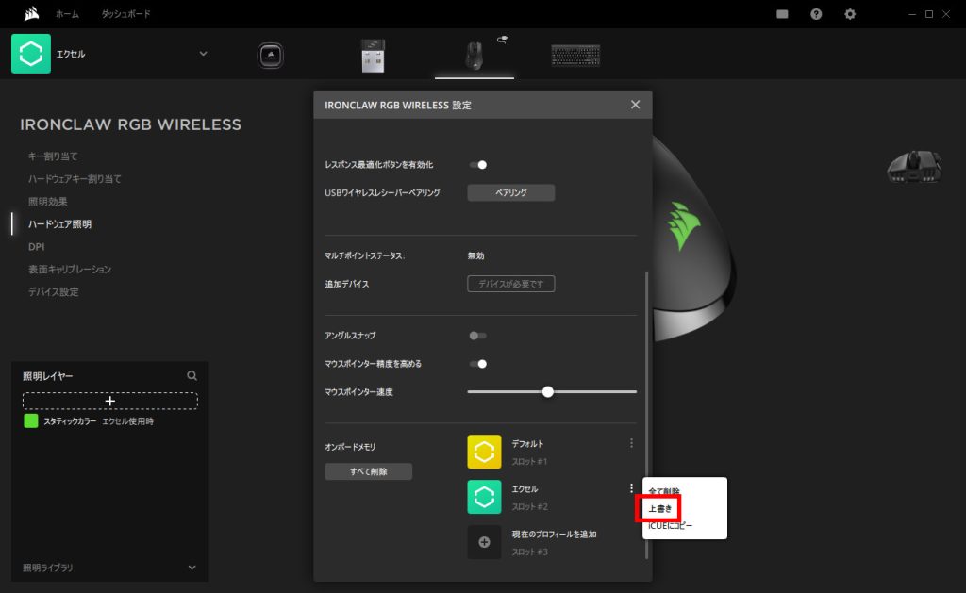Screen dimensions: 966x593
Task: Click the デバイスが必要です button
Action: point(510,284)
